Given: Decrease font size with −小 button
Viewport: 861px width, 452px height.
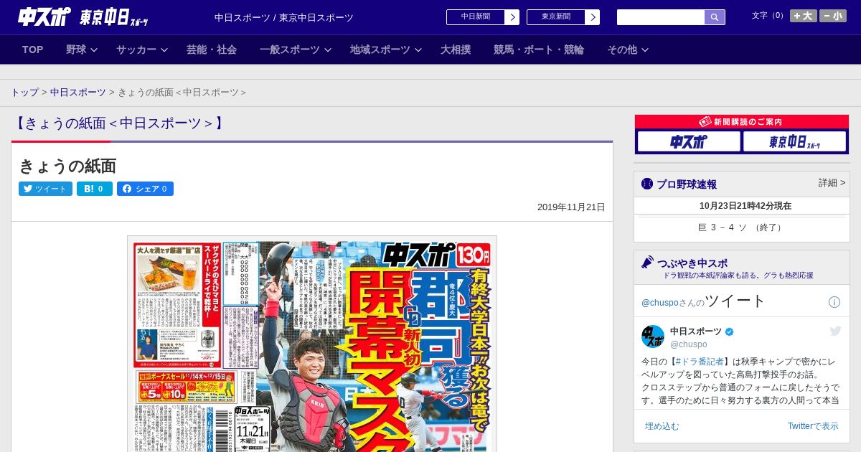Looking at the screenshot, I should click(x=833, y=16).
